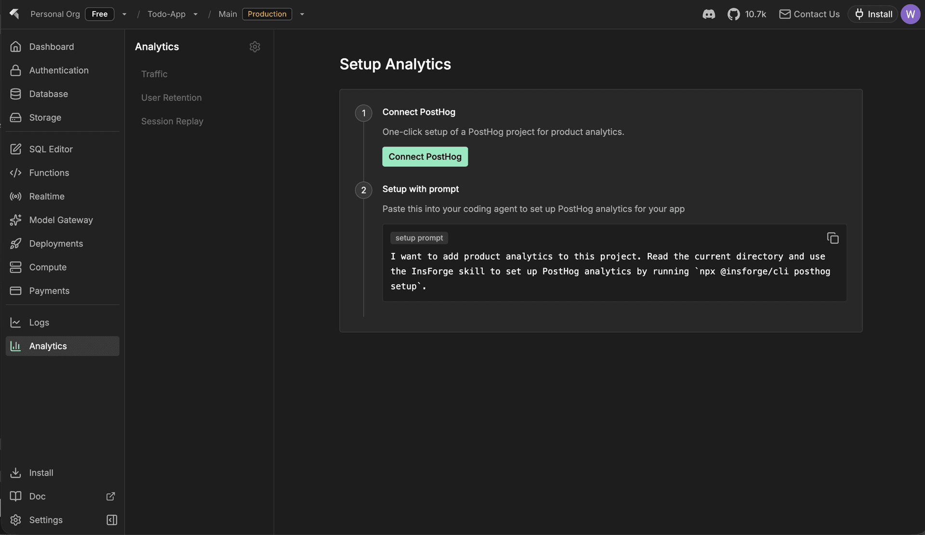Click the Doc book icon

coord(15,496)
